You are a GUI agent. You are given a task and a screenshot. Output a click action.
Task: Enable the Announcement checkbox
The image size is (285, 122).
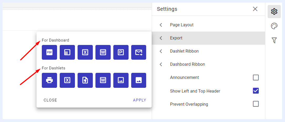256,78
